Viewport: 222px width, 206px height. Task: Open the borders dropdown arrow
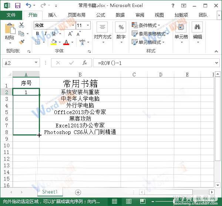tap(44, 42)
